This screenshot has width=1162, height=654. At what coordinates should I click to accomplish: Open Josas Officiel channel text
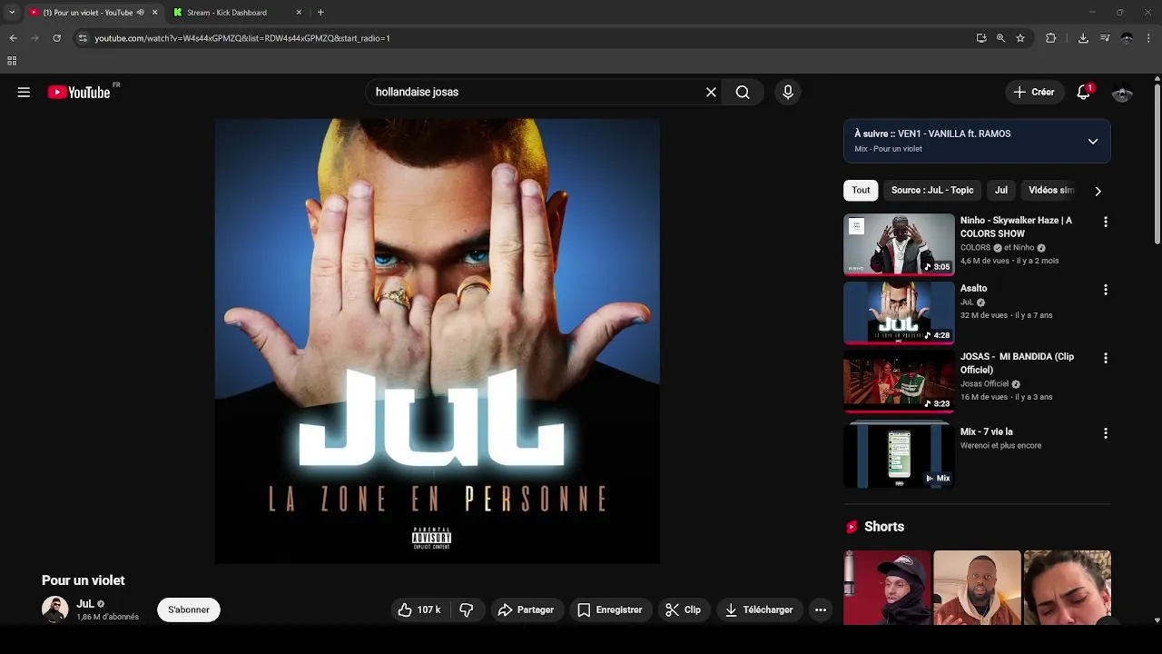[x=984, y=384]
